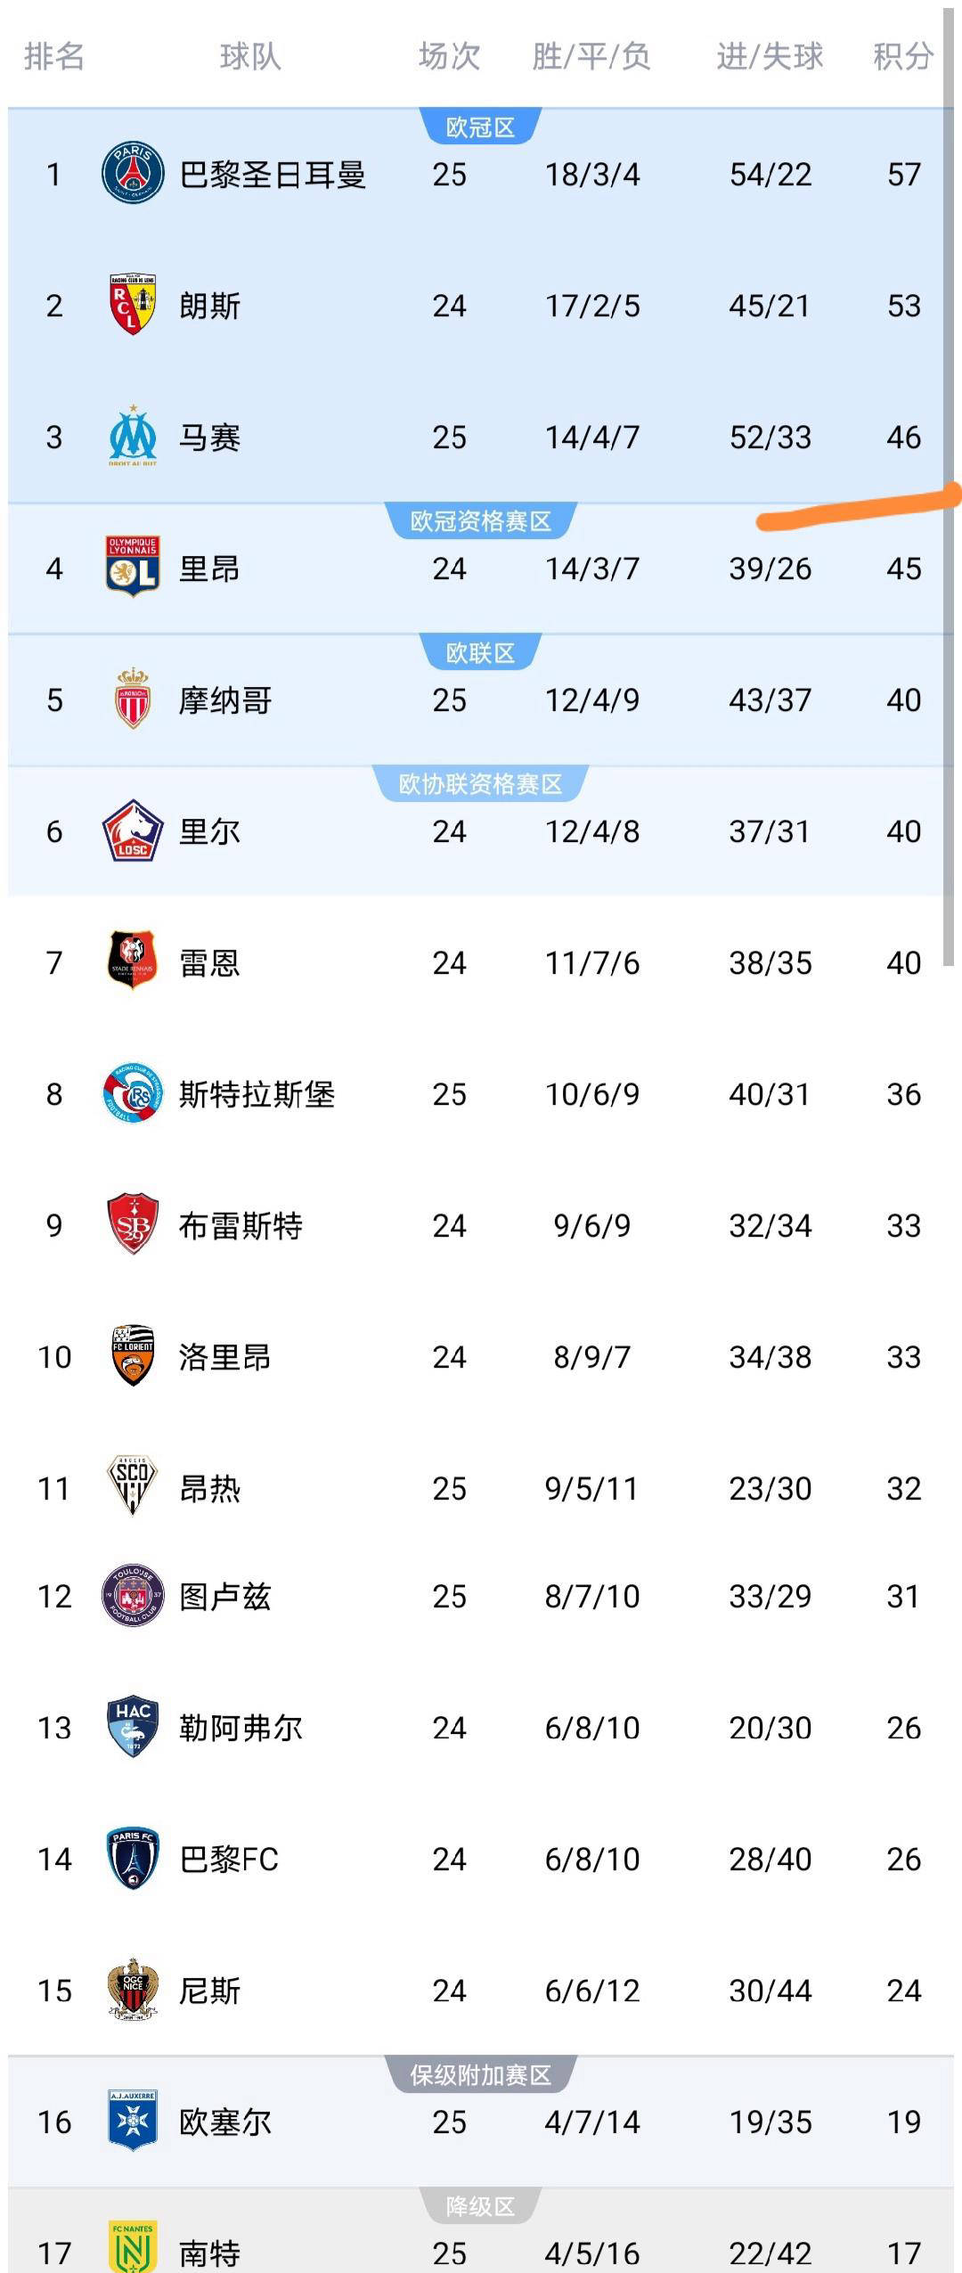Tap the RC Lens club crest
962x2273 pixels.
pos(133,305)
